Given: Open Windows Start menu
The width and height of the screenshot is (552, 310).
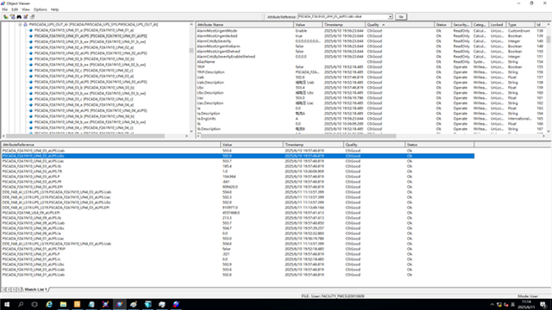Looking at the screenshot, I should [7, 304].
